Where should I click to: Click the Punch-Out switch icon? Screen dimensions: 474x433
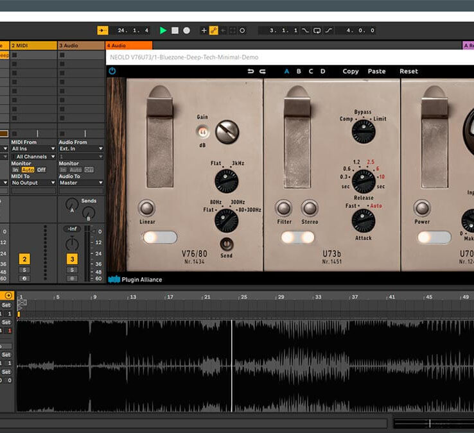pyautogui.click(x=329, y=31)
